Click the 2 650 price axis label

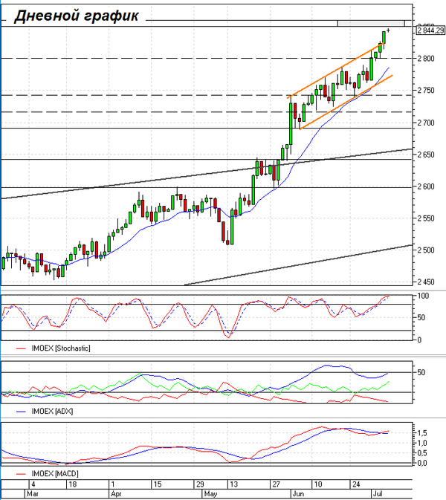point(426,155)
